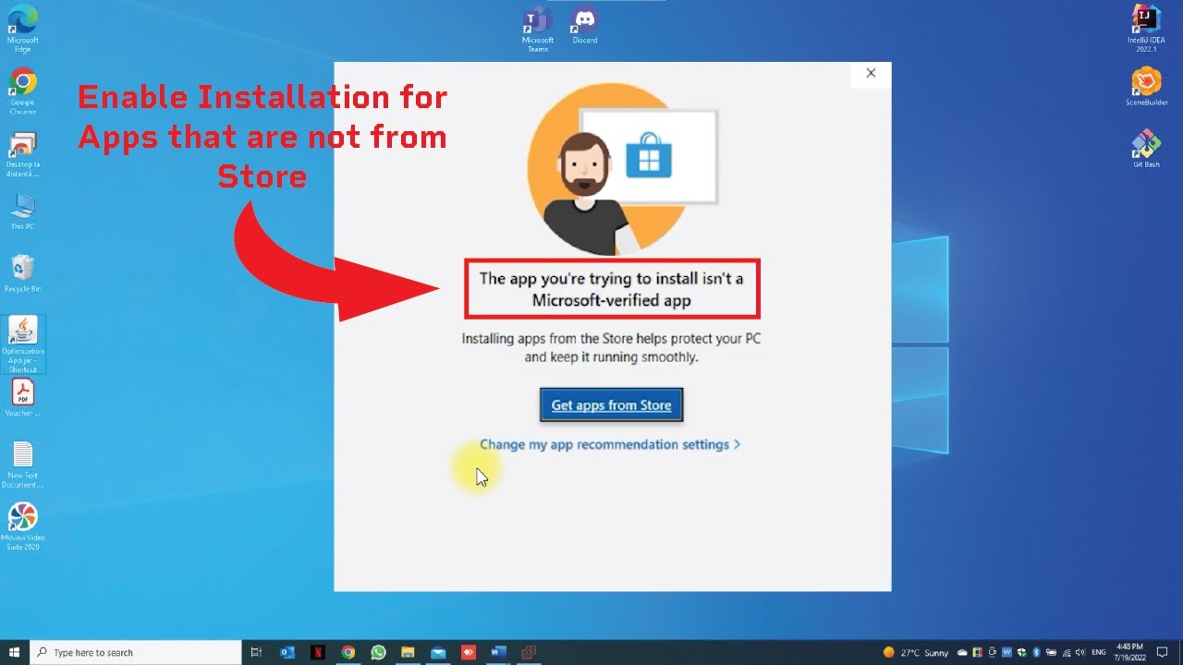Select the New Text Document file
1183x665 pixels.
pyautogui.click(x=23, y=465)
